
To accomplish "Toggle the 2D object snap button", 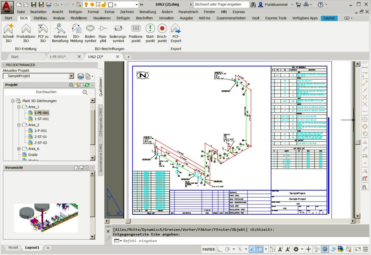I will [260, 249].
